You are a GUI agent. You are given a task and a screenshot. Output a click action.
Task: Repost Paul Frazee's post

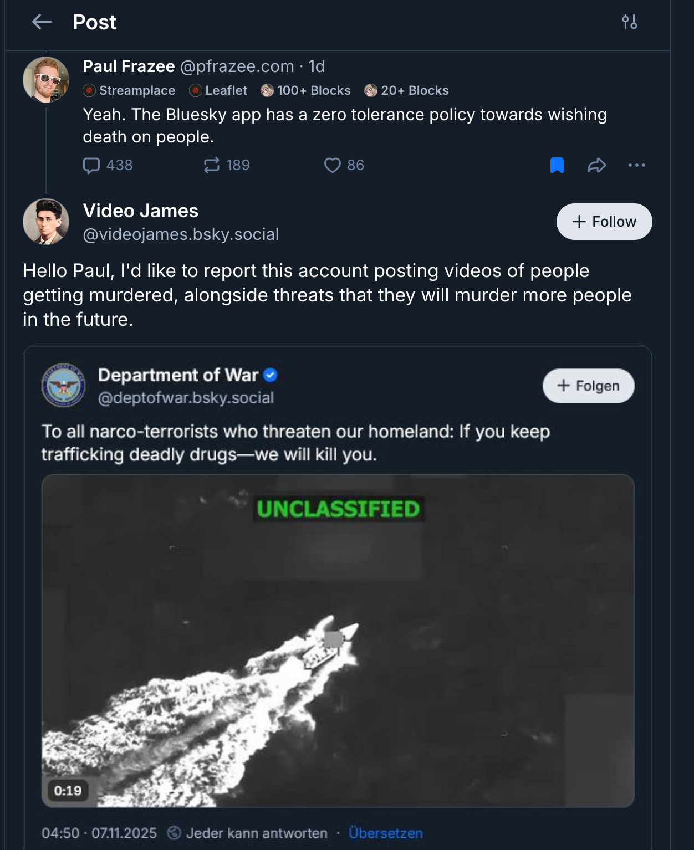click(x=212, y=165)
